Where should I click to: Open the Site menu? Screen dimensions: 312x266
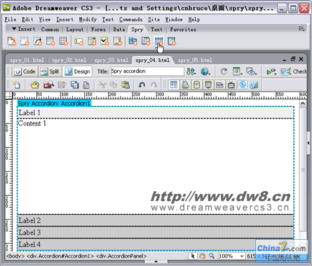point(154,19)
